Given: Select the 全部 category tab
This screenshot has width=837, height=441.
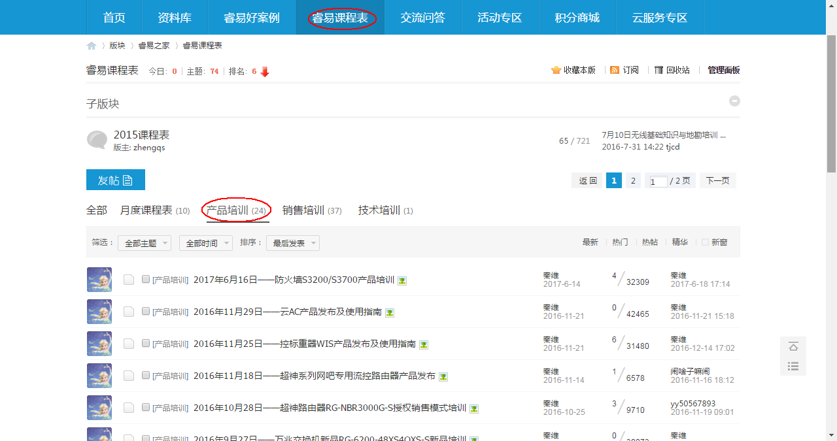Looking at the screenshot, I should tap(97, 210).
